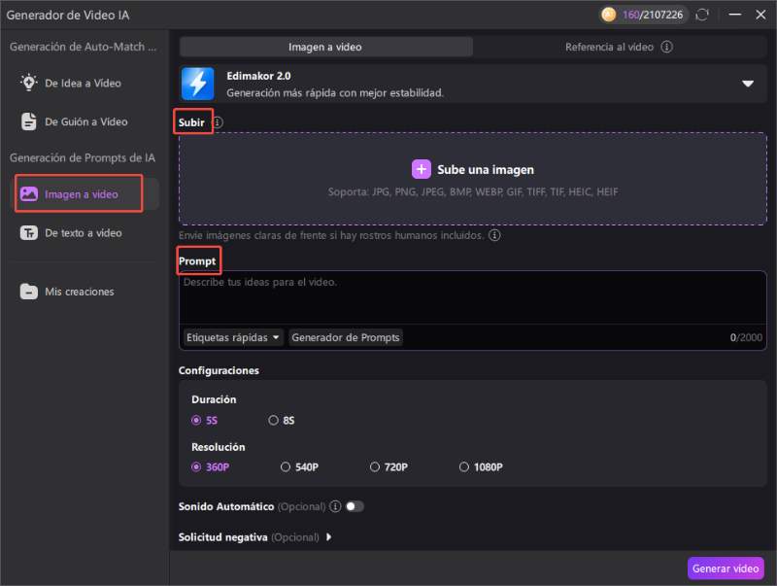The width and height of the screenshot is (777, 586).
Task: Click the prompt description text field
Action: click(x=472, y=298)
